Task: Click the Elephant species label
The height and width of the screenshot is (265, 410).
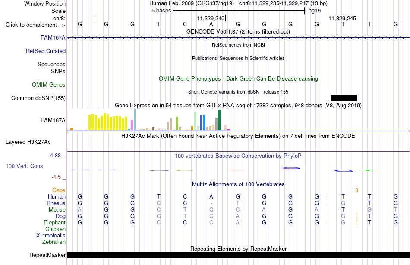Action: 54,223
